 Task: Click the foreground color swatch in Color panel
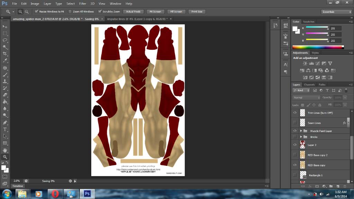tap(295, 29)
